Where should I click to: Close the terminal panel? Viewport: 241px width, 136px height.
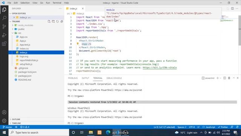coord(238,78)
